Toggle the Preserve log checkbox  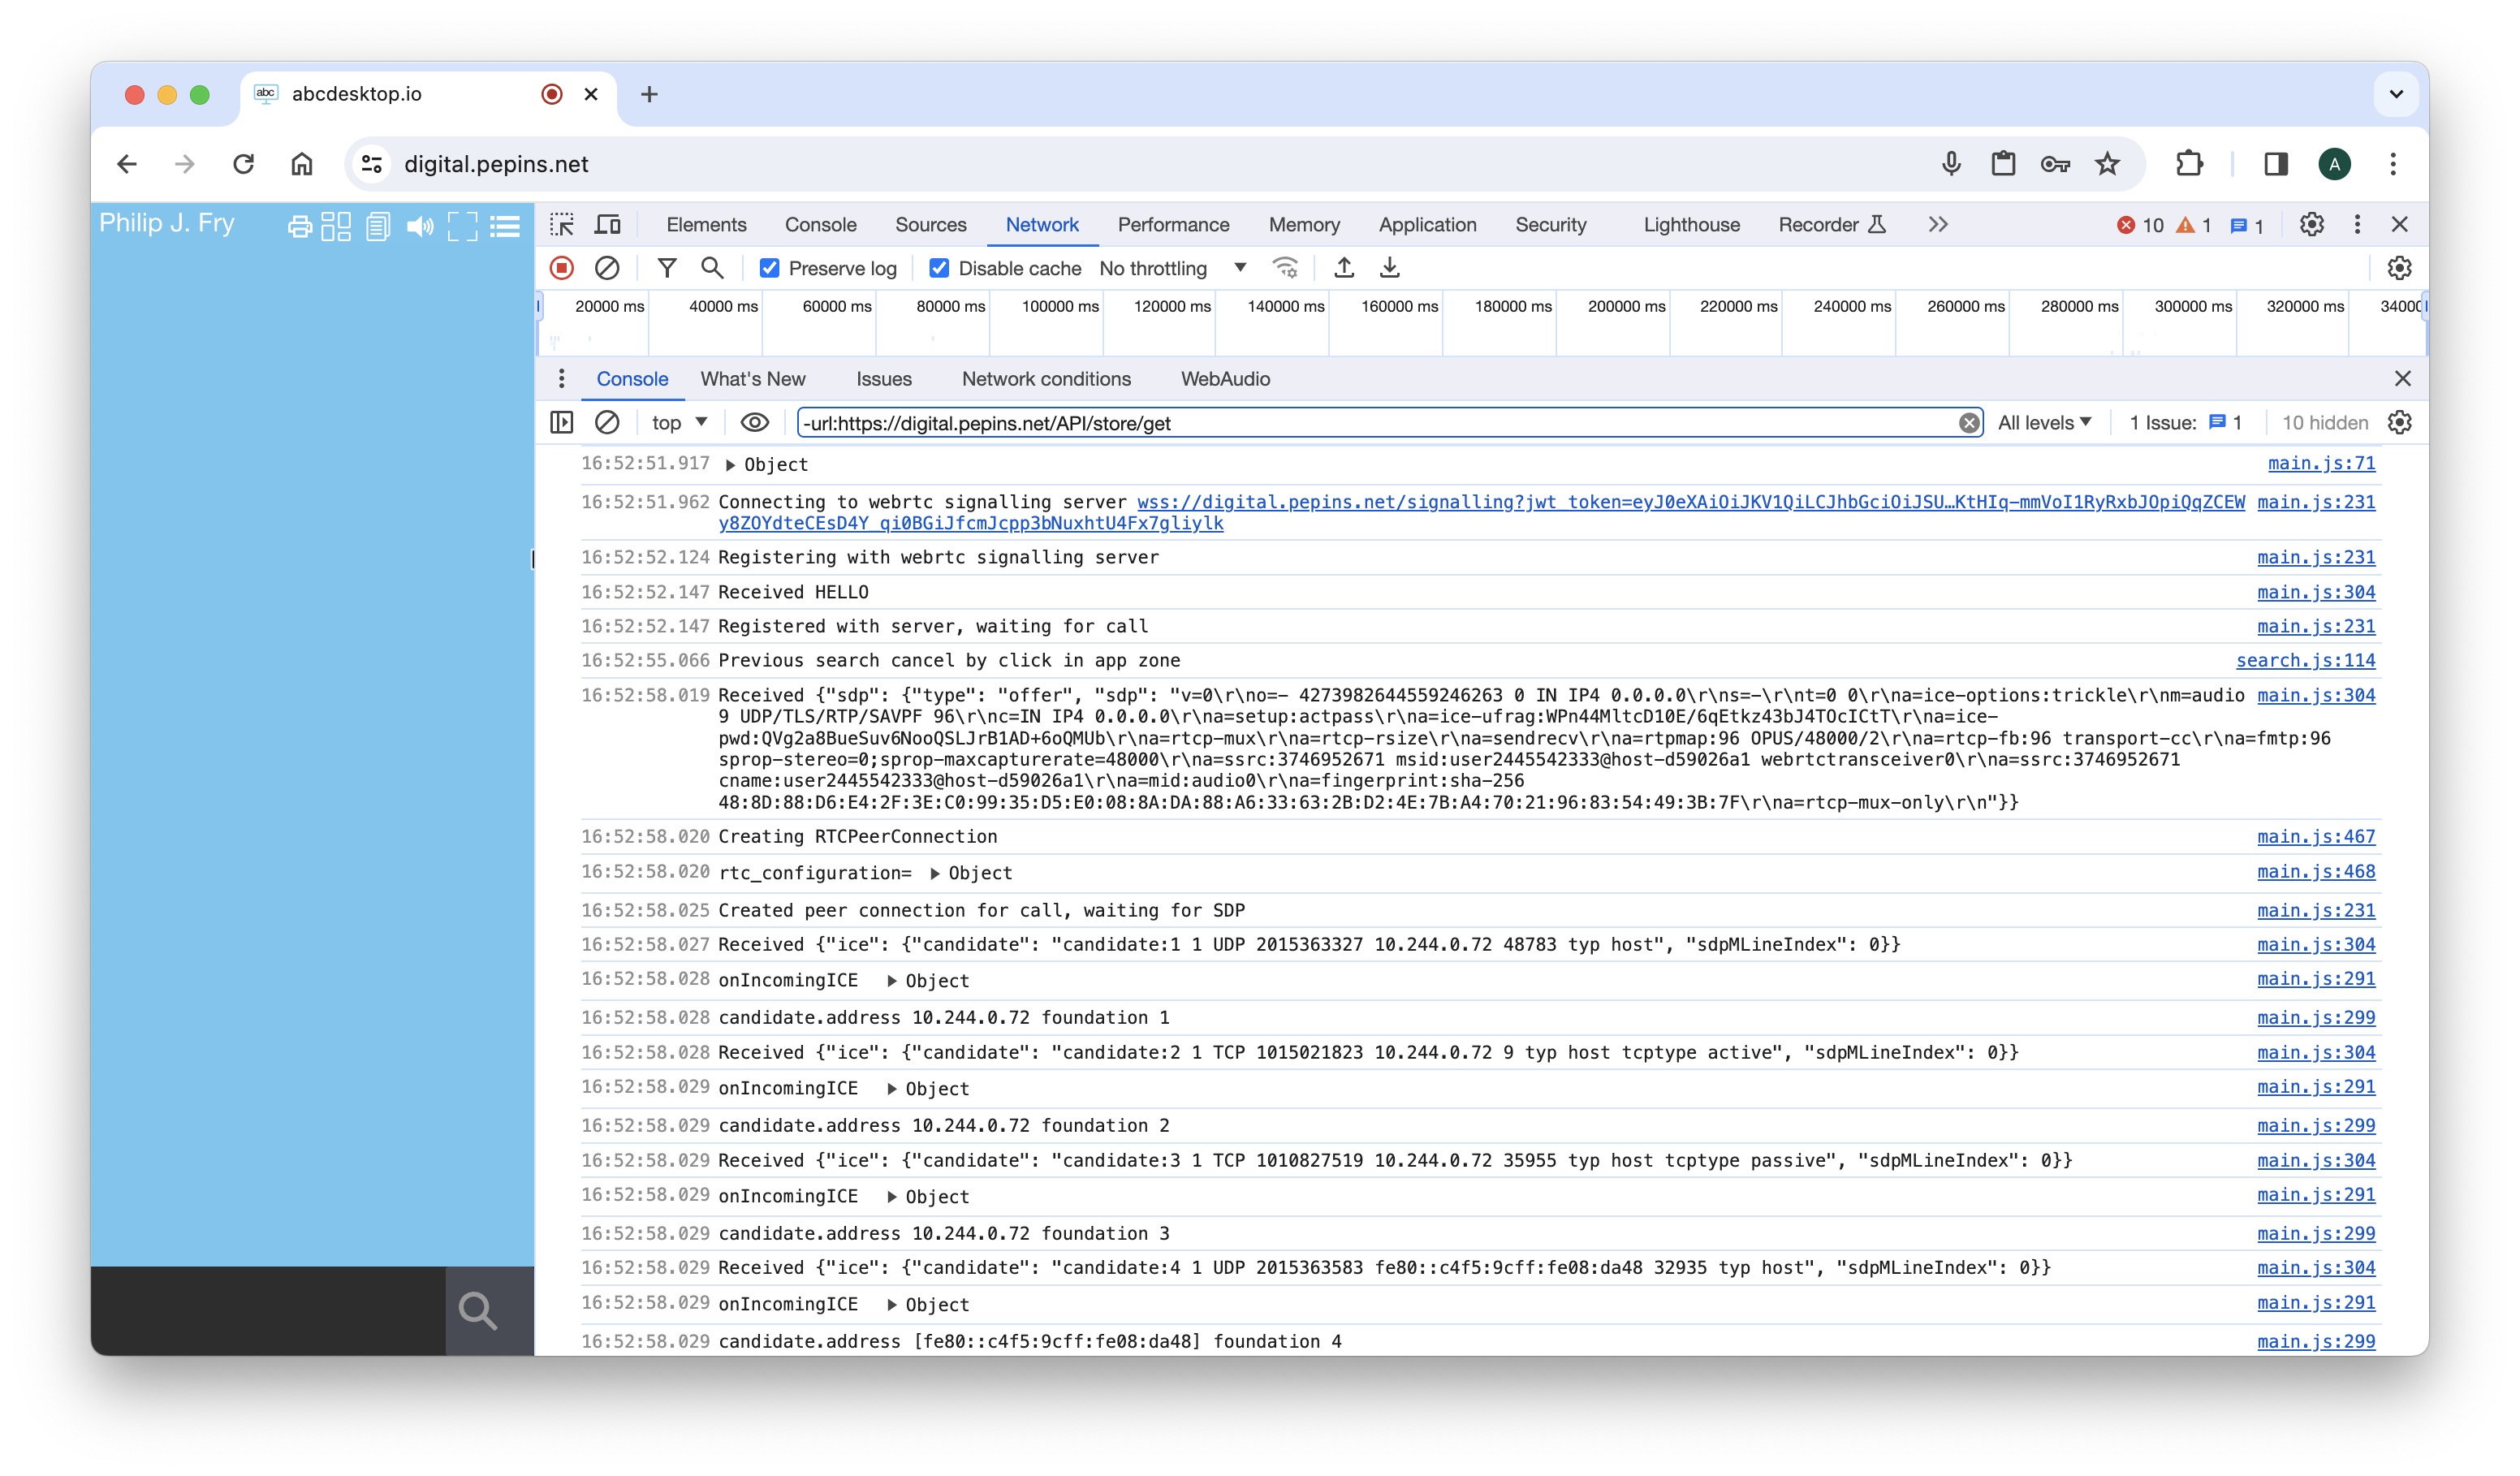click(767, 267)
